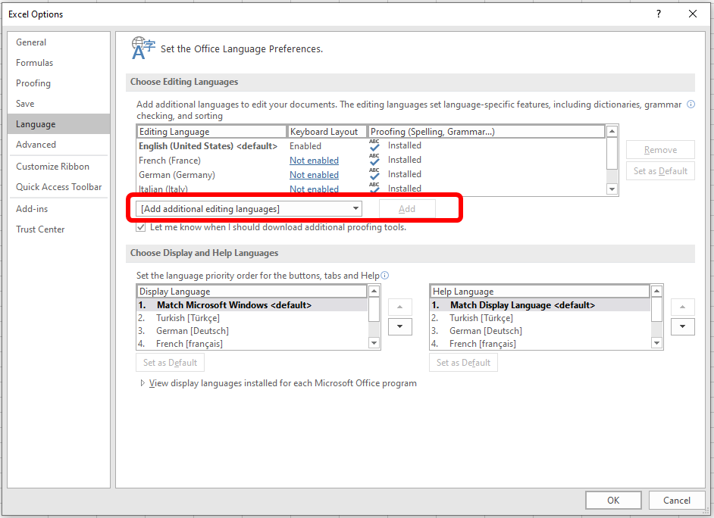This screenshot has height=518, width=714.
Task: Open the General options category
Action: coord(58,42)
